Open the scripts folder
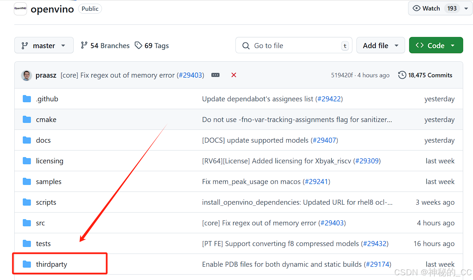The image size is (473, 280). (x=46, y=202)
